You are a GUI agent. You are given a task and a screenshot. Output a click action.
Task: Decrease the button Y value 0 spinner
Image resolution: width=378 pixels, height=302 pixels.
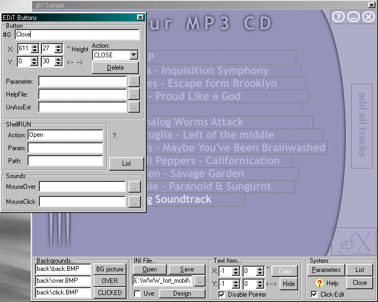coord(34,63)
